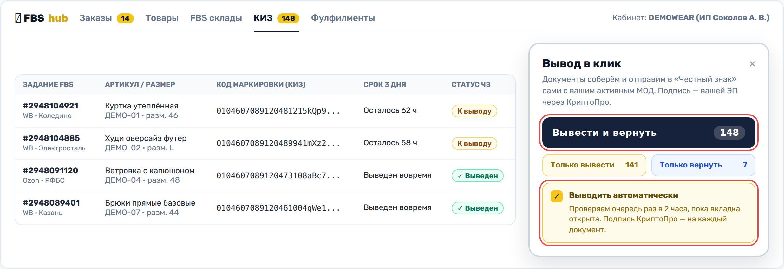Click the Только вывести 141 button
The image size is (784, 269).
click(594, 165)
